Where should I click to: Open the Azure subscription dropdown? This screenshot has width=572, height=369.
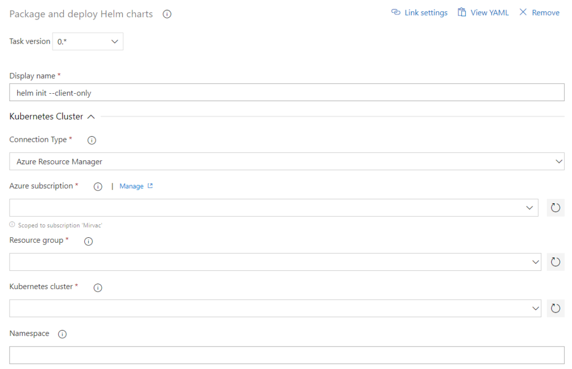274,208
